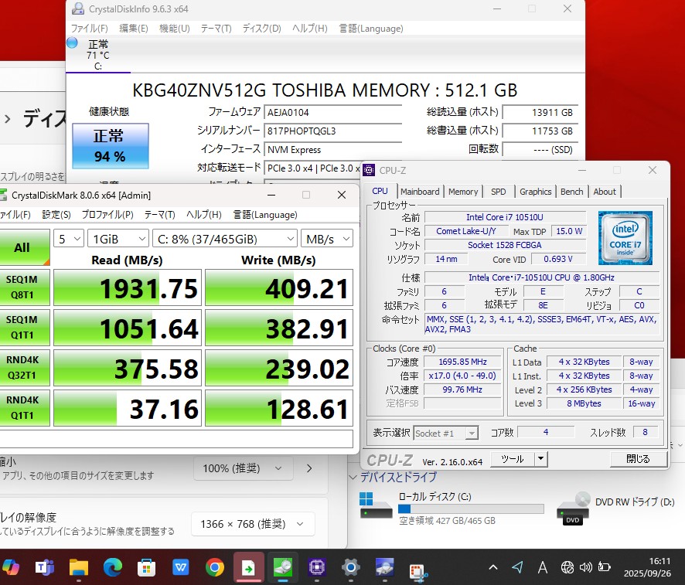This screenshot has height=585, width=685.
Task: Open the C: 8% drive selection dropdown
Action: 225,239
